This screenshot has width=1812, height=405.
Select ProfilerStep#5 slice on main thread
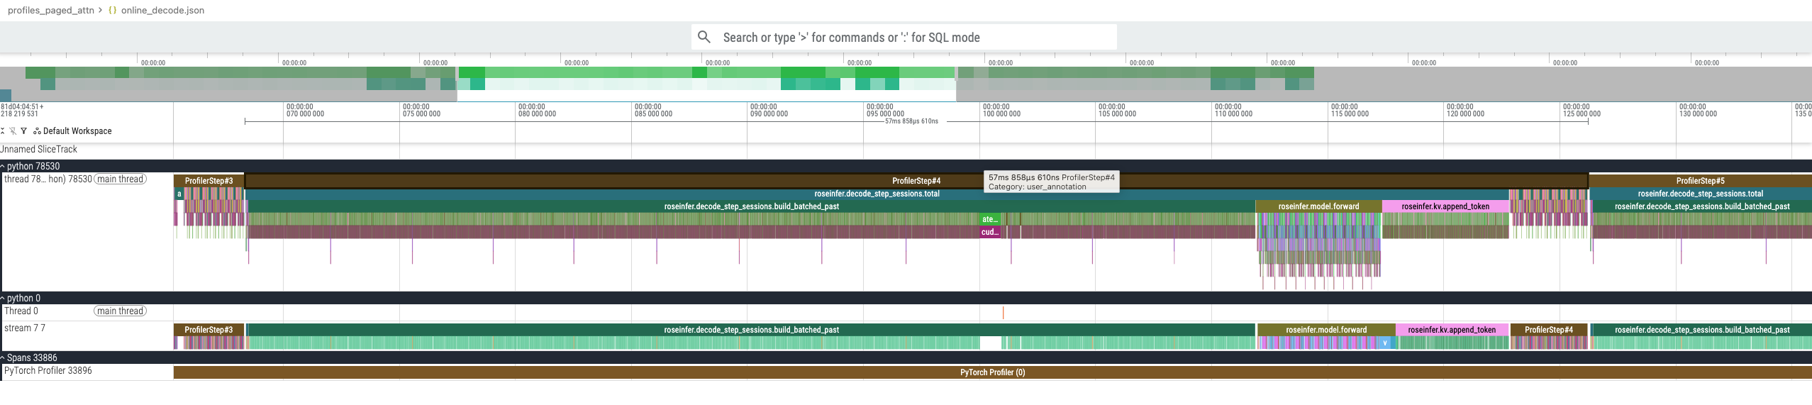1700,181
